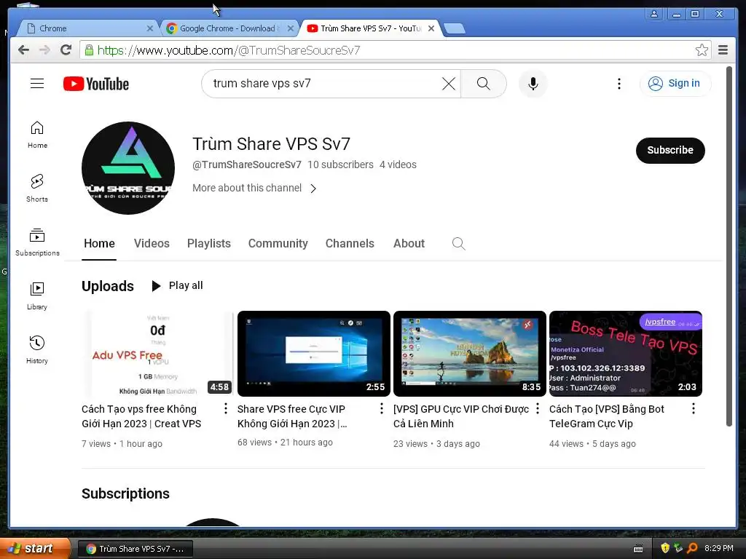Click the browser forward arrow
Screen dimensions: 746x559
(44, 50)
